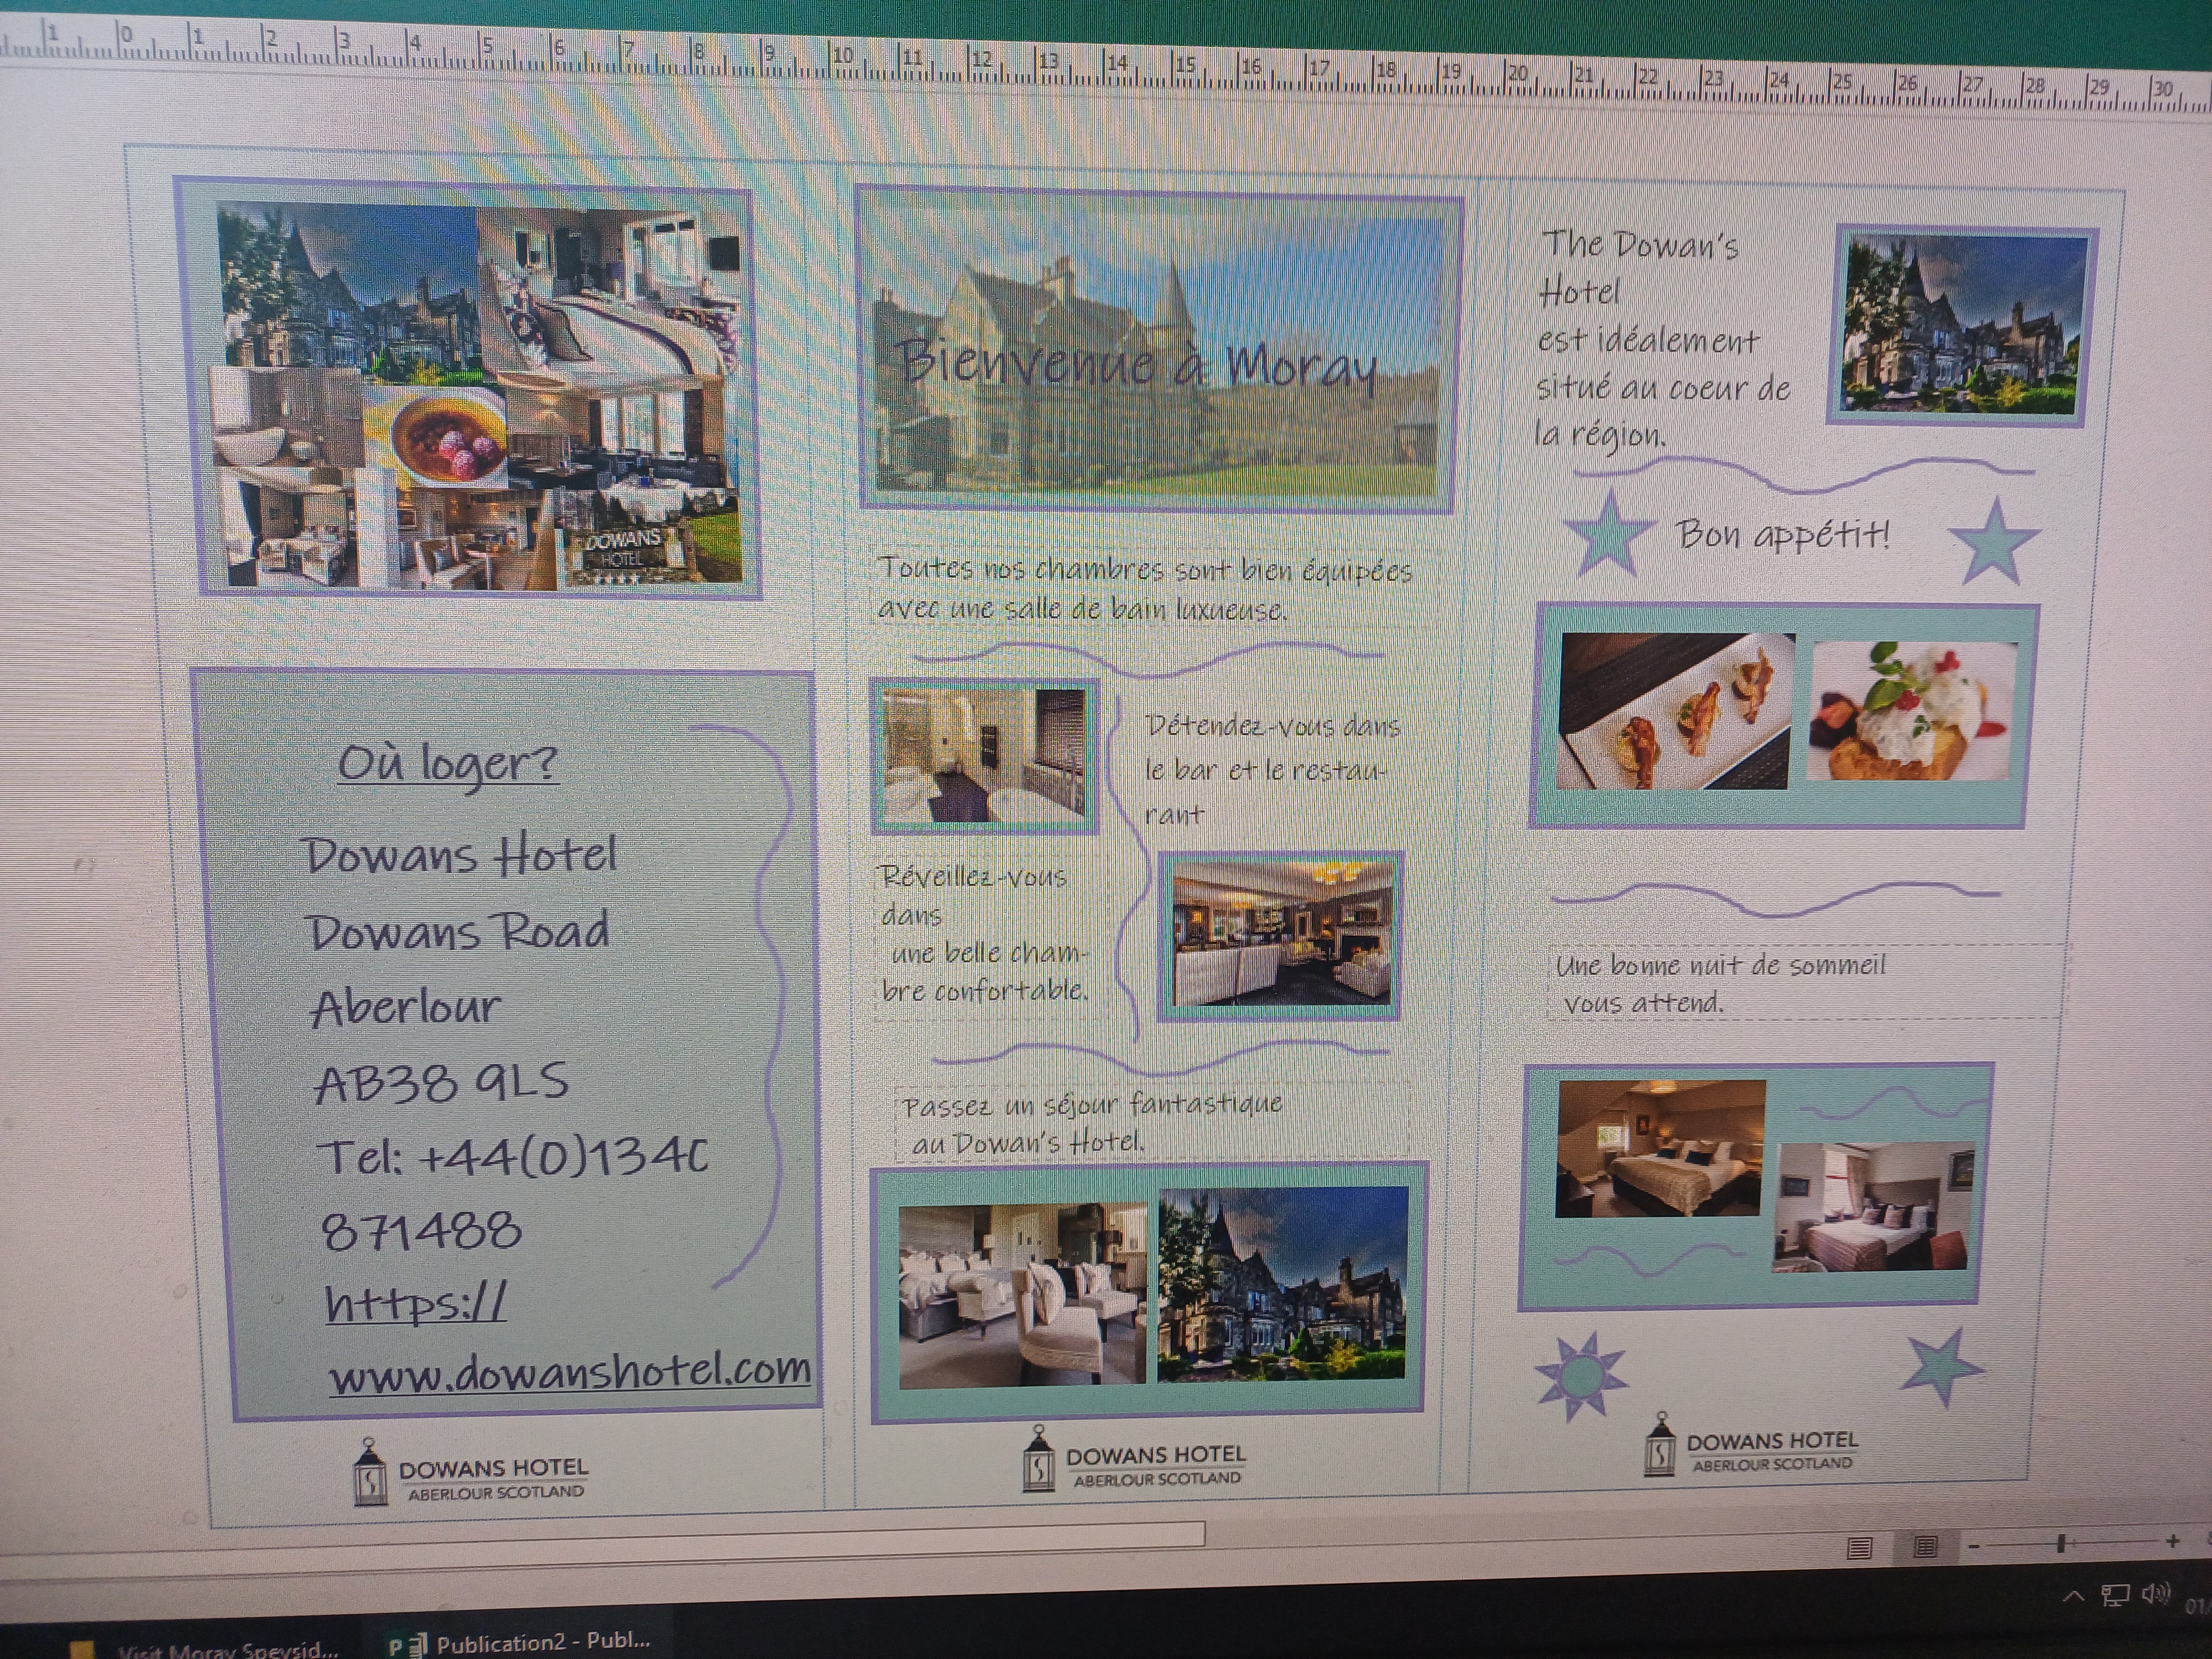This screenshot has width=2212, height=1659.
Task: Select Dowans Hotel logo in left panel
Action: click(470, 1472)
